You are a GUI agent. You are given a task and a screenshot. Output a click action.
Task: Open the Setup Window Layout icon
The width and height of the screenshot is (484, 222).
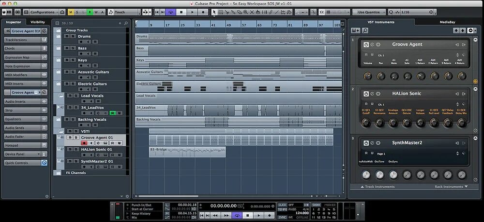[9, 13]
